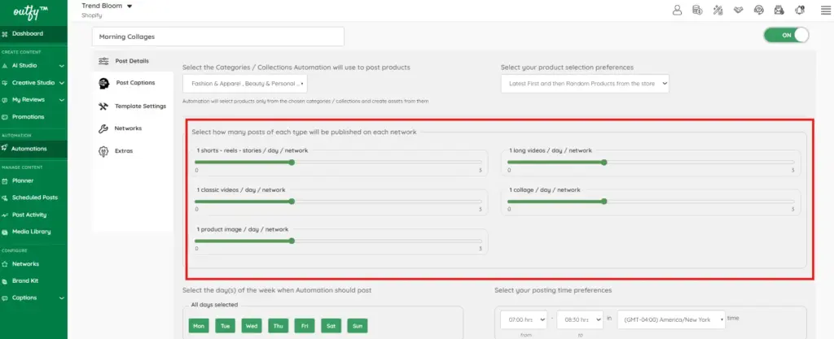Expand the My Reviews chevron
This screenshot has width=834, height=339.
click(x=62, y=100)
